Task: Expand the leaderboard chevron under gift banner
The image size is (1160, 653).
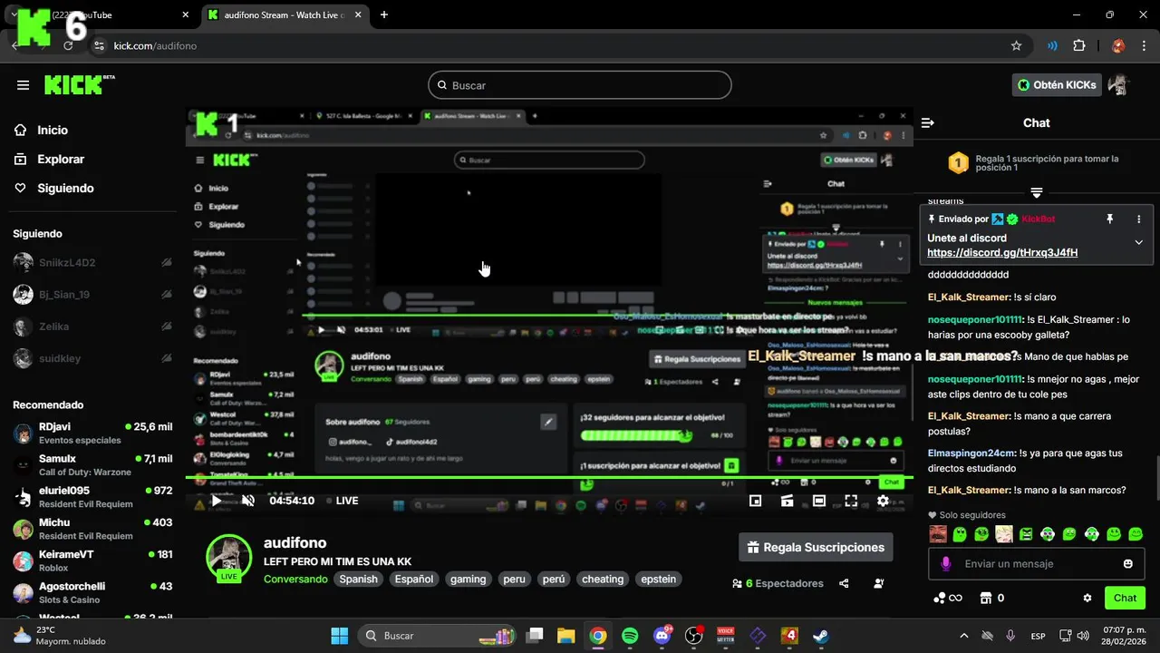Action: click(x=1037, y=192)
